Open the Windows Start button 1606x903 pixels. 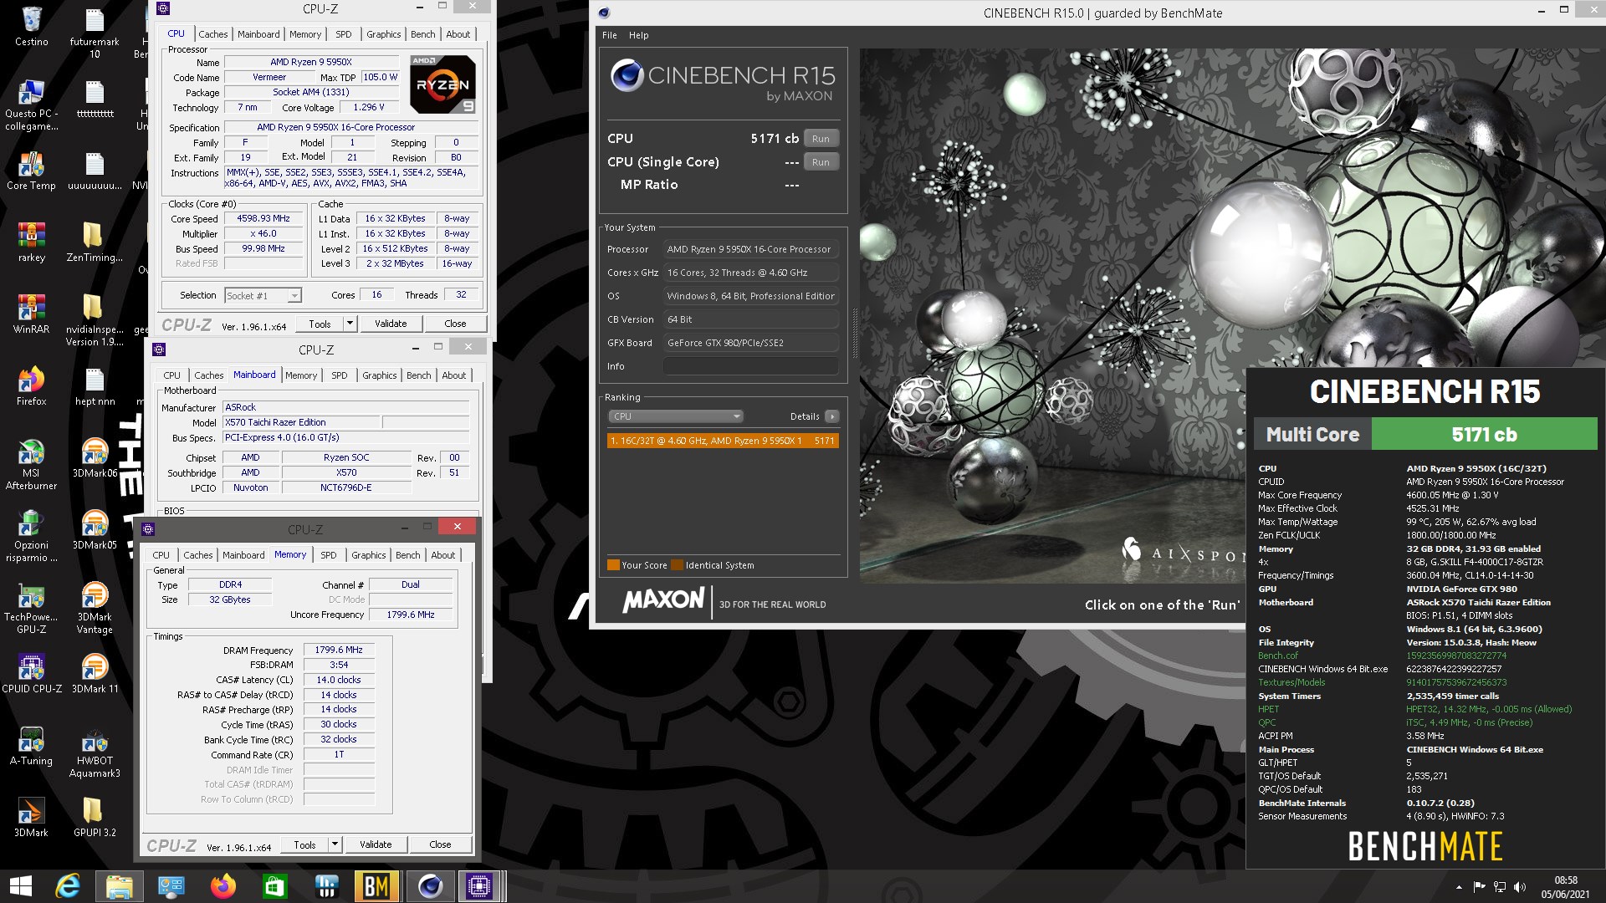click(x=21, y=886)
